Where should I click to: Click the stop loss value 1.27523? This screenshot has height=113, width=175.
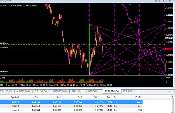[57, 106]
